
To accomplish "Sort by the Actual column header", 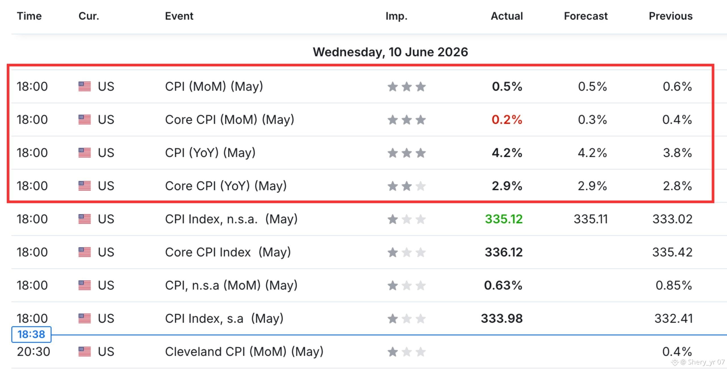I will (x=507, y=16).
